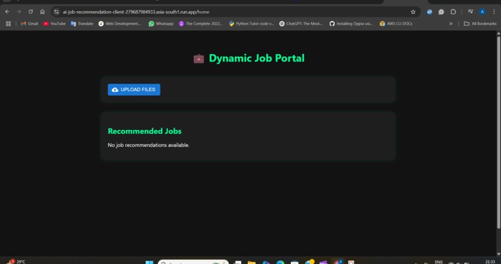Click the browser forward arrow
Screen dimensions: 501x264
[x=19, y=12]
